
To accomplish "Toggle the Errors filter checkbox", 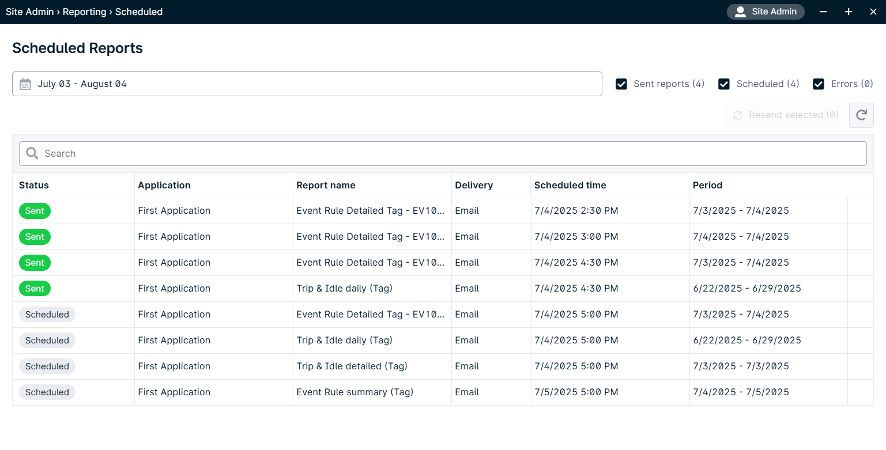I will click(x=819, y=84).
